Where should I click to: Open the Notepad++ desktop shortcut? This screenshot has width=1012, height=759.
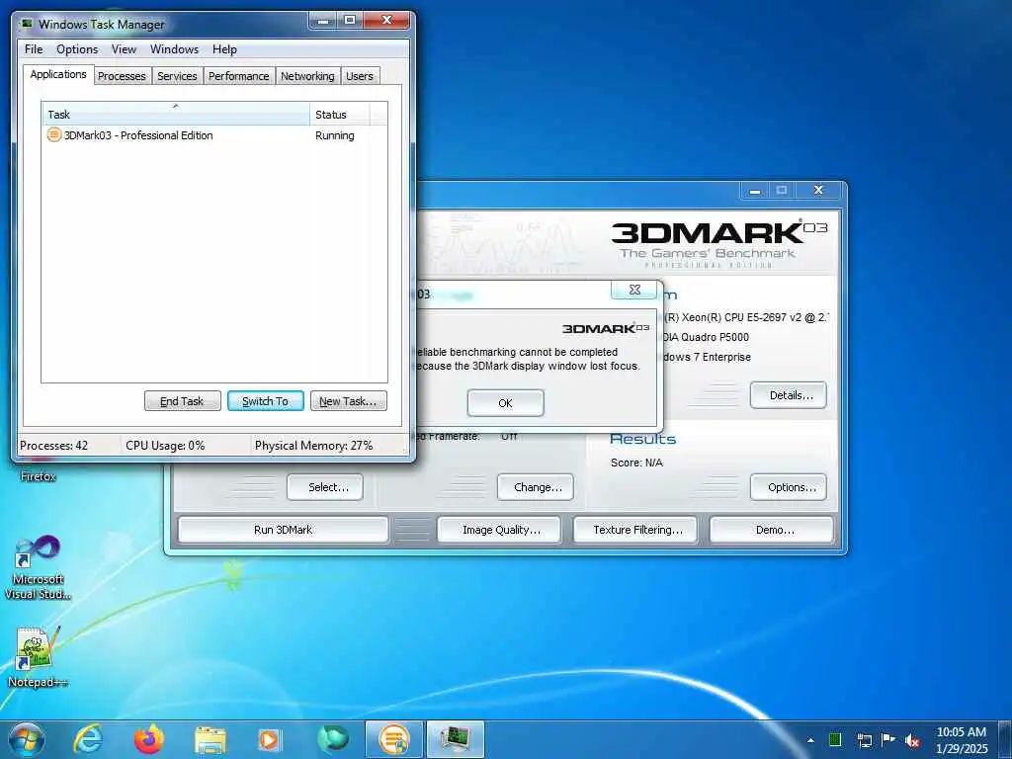(38, 656)
